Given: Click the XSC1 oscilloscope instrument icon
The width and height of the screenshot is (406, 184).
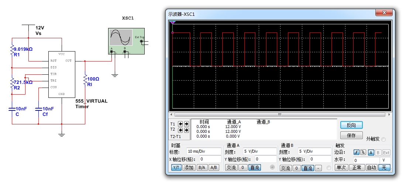Looking at the screenshot, I should [x=126, y=41].
